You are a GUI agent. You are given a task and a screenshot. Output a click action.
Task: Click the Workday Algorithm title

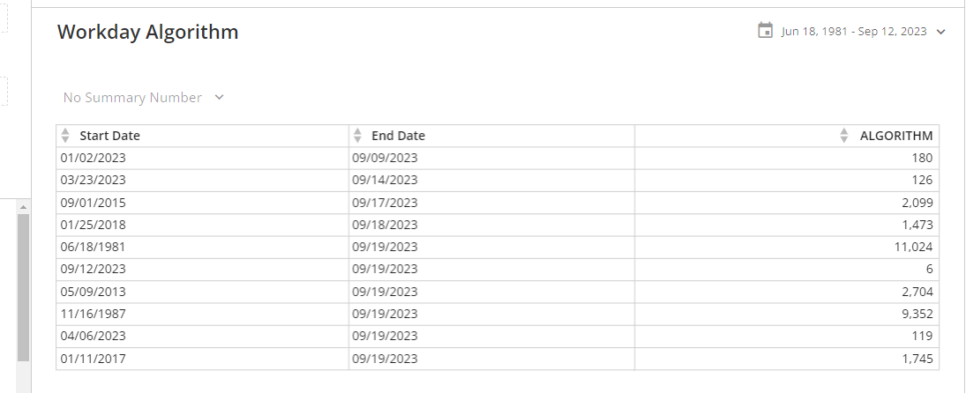[x=147, y=33]
